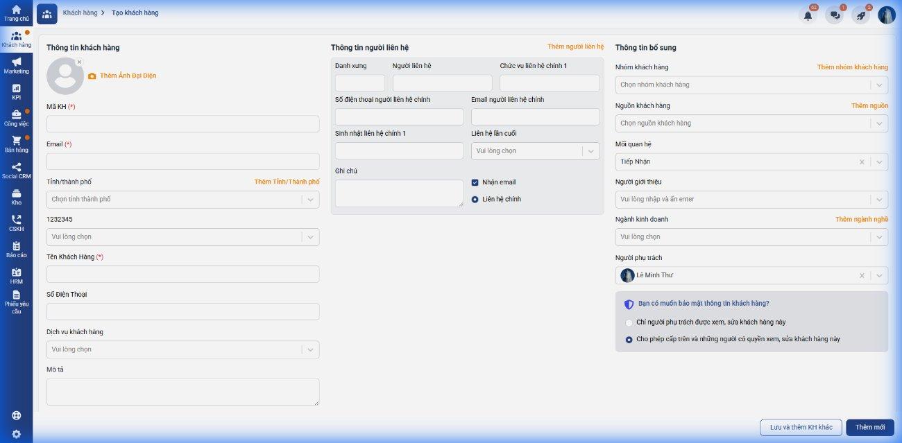902x443 pixels.
Task: Go to Marketing in the sidebar
Action: pyautogui.click(x=16, y=65)
